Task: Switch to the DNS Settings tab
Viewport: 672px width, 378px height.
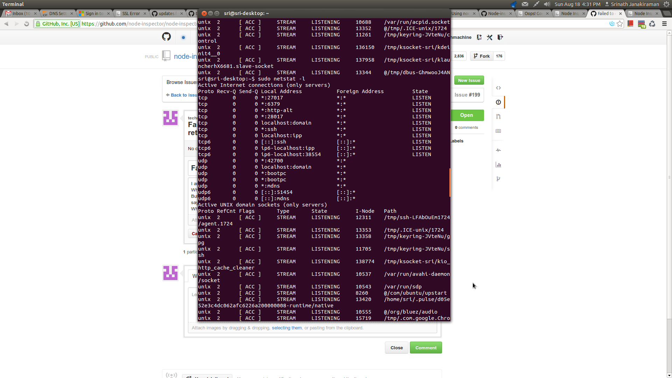Action: [58, 13]
